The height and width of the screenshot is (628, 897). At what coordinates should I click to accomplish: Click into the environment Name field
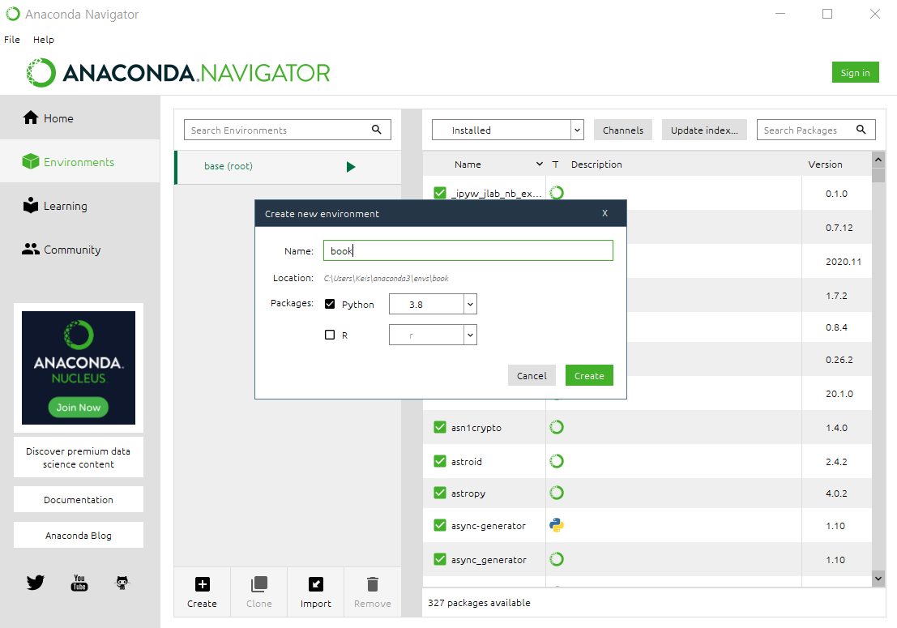tap(468, 250)
